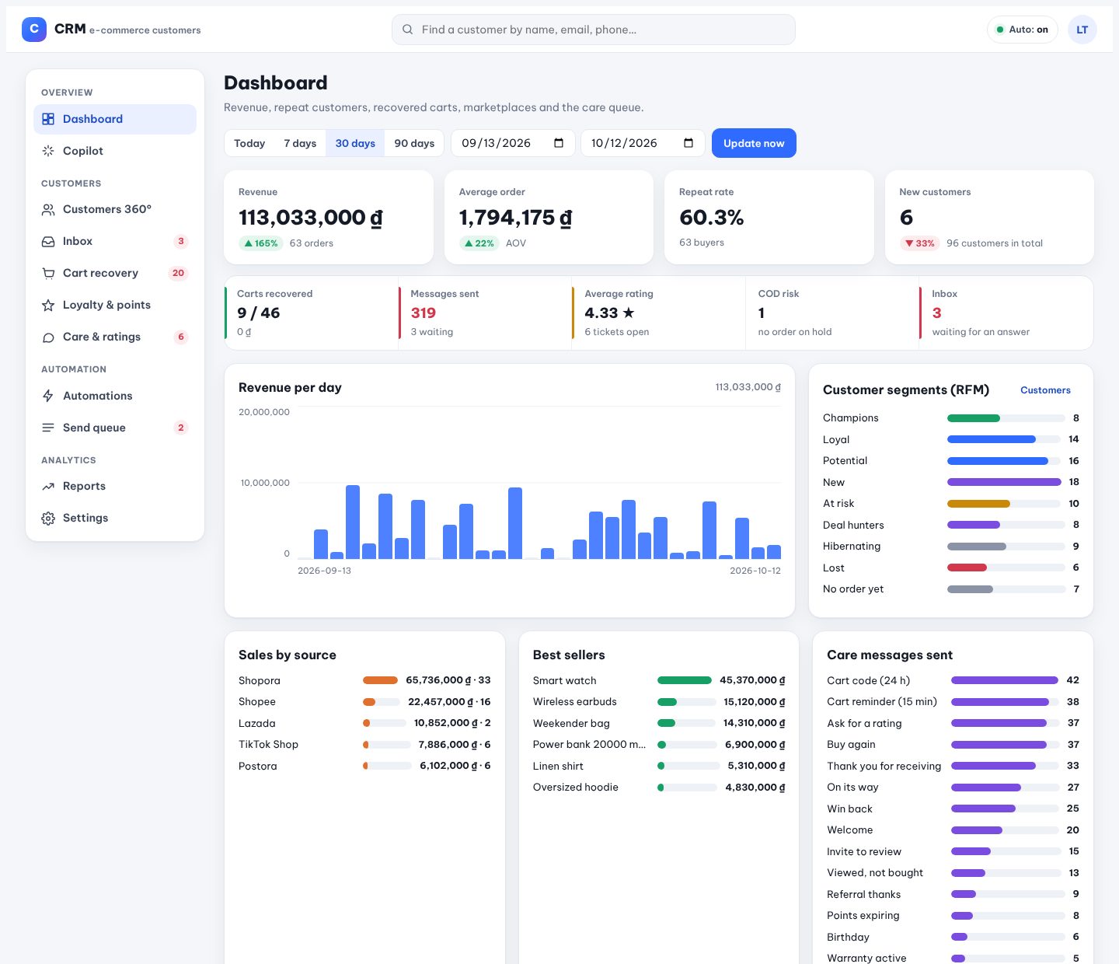The image size is (1119, 964).
Task: Toggle the Auto: on switch
Action: point(1022,30)
